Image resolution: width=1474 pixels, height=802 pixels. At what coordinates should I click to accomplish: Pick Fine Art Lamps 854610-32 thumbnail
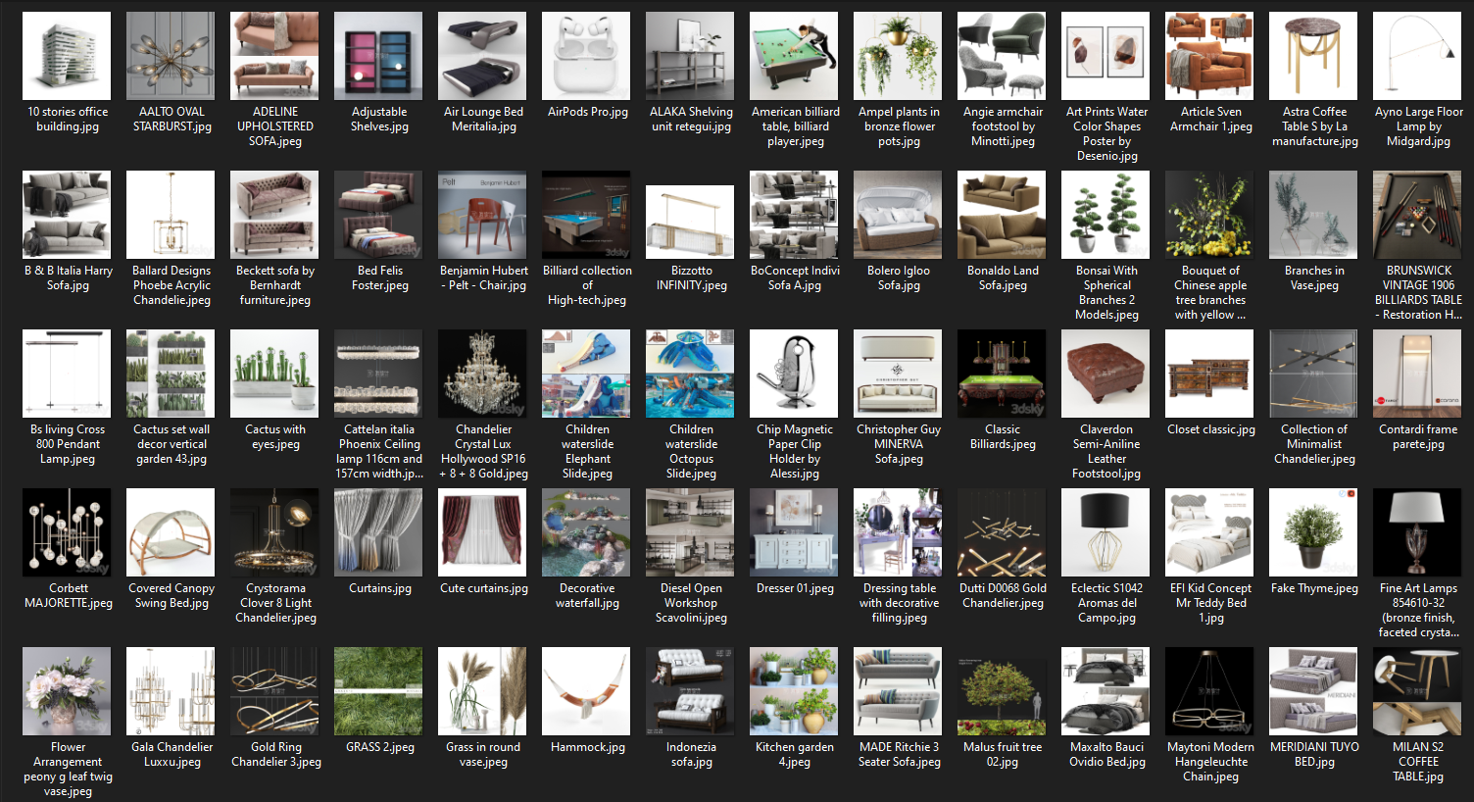coord(1418,532)
